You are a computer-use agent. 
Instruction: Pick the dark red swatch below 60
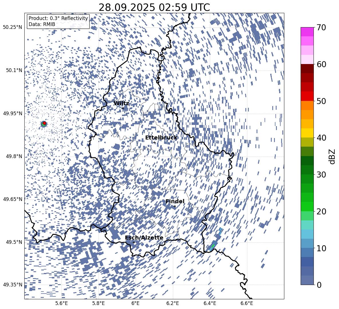(307, 69)
